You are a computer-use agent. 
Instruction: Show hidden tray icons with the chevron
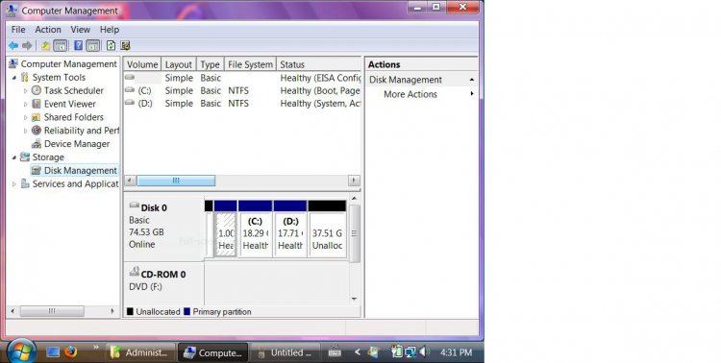[358, 352]
